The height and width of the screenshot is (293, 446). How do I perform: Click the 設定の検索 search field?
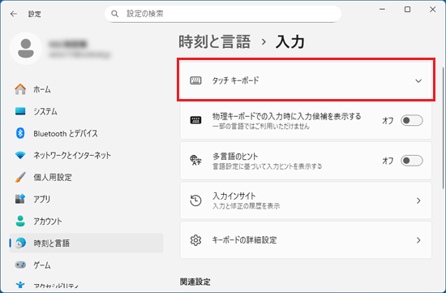click(x=223, y=14)
